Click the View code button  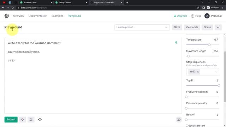[x=192, y=28]
